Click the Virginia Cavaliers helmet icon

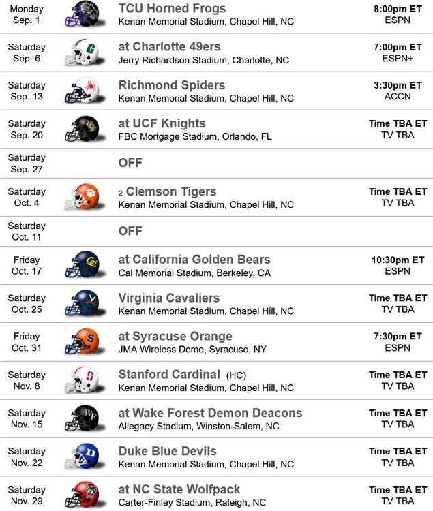pyautogui.click(x=82, y=304)
